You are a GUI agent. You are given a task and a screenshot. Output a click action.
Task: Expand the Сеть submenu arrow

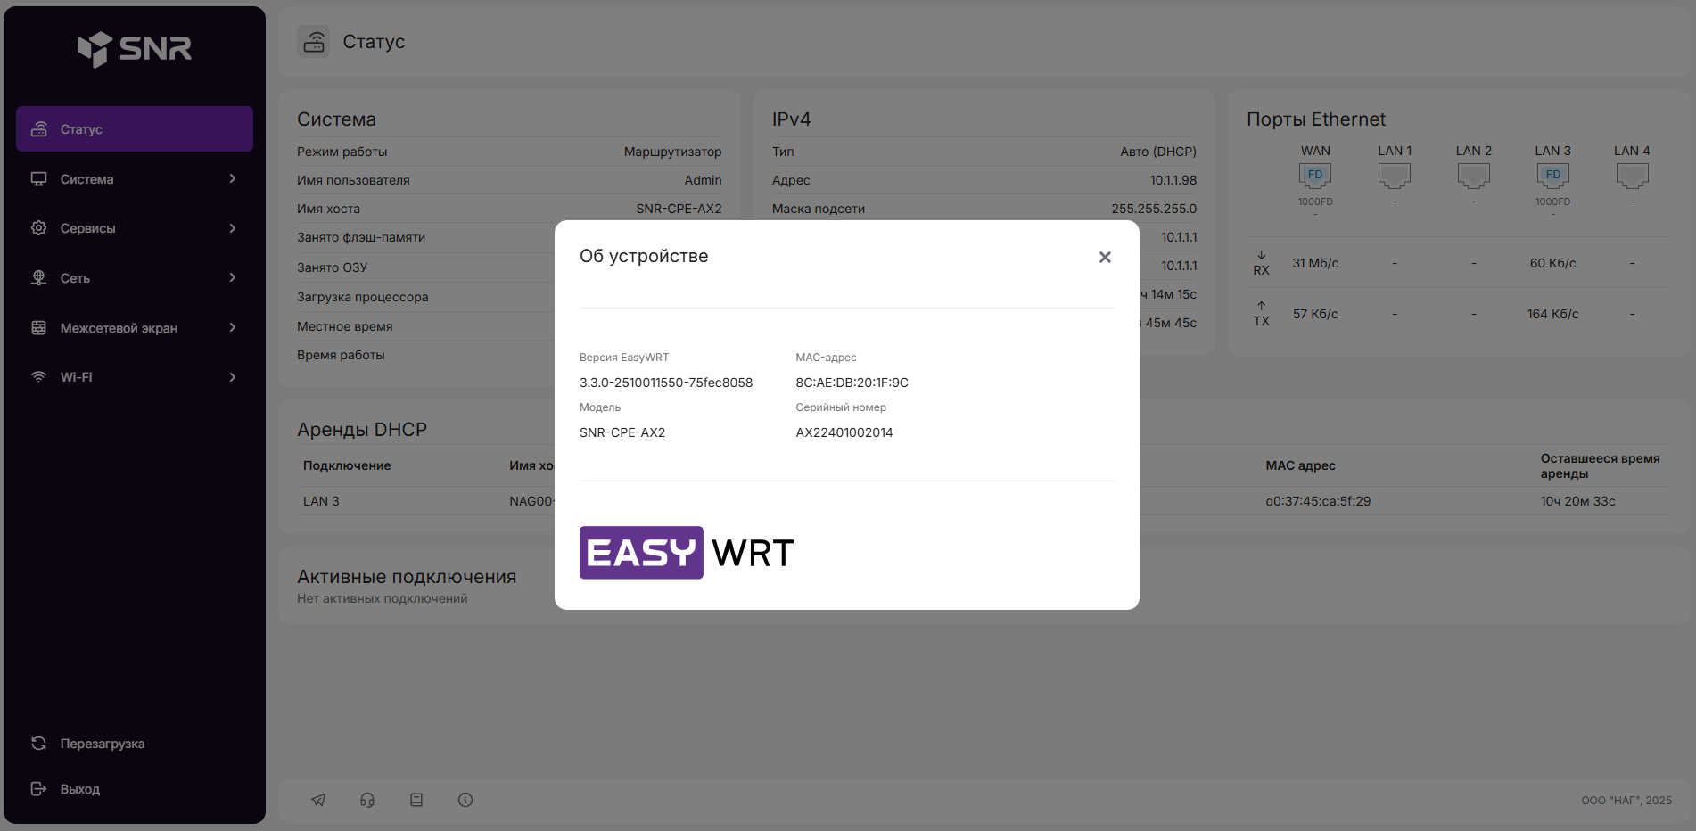pyautogui.click(x=233, y=278)
